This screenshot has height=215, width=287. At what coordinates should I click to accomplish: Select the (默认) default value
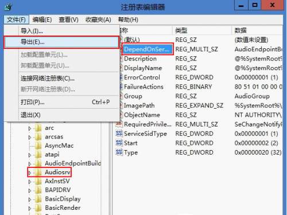pos(132,40)
